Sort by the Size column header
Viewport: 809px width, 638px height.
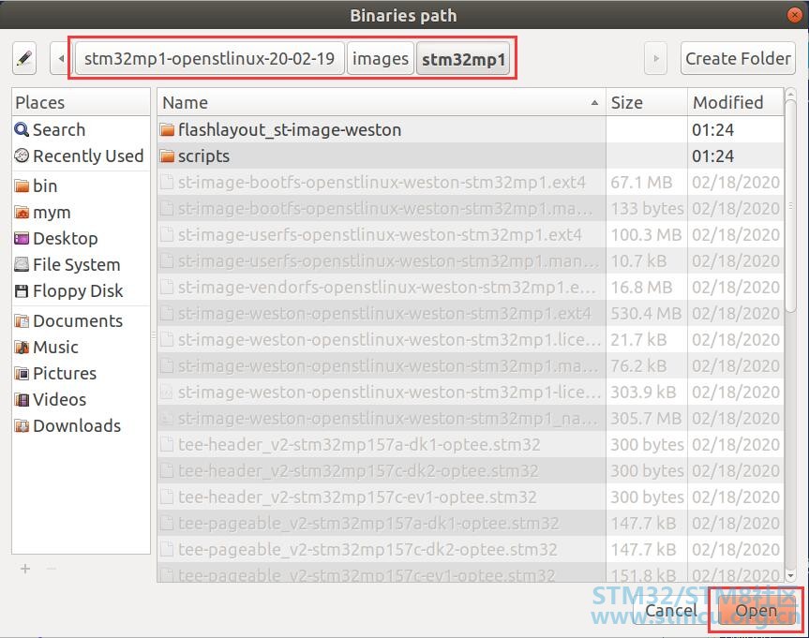click(x=647, y=103)
